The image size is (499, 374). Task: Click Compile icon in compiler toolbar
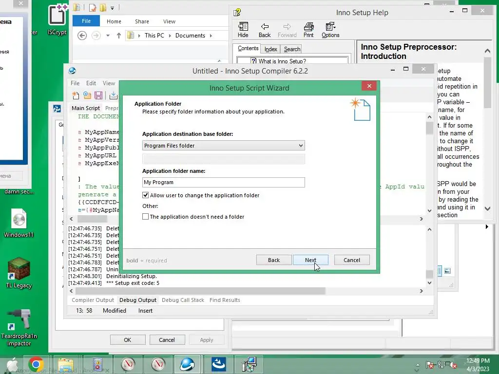click(x=113, y=95)
